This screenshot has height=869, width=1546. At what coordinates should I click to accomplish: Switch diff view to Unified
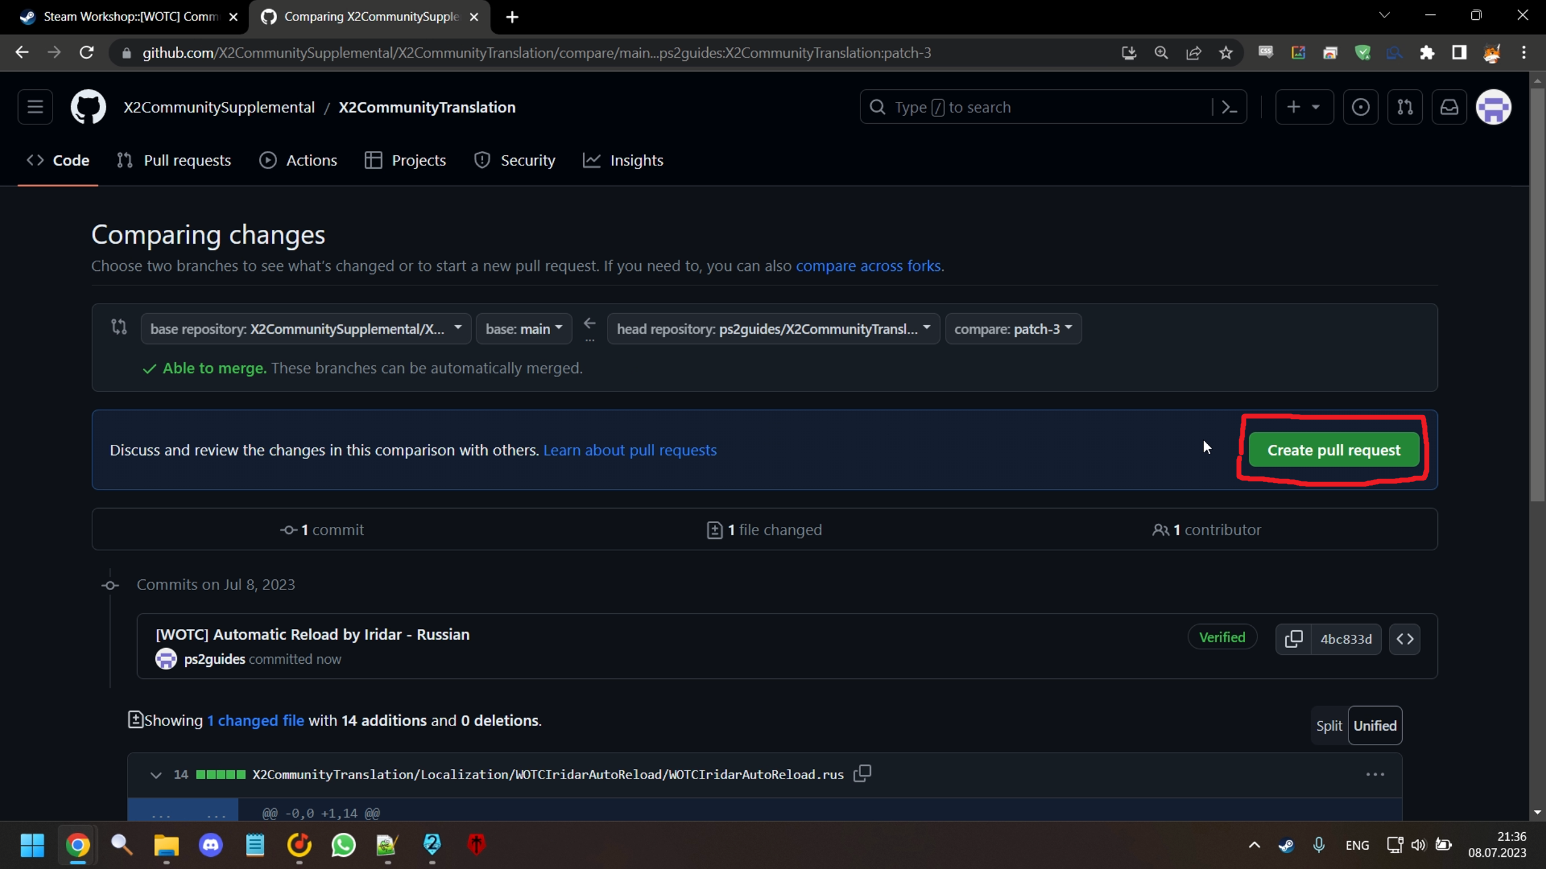[x=1374, y=725]
